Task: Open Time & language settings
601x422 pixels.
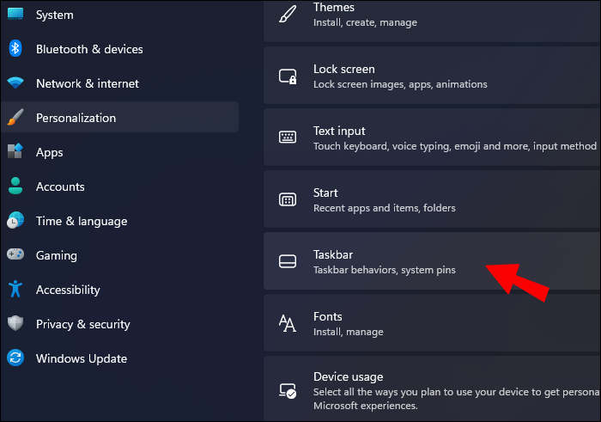Action: pyautogui.click(x=81, y=221)
